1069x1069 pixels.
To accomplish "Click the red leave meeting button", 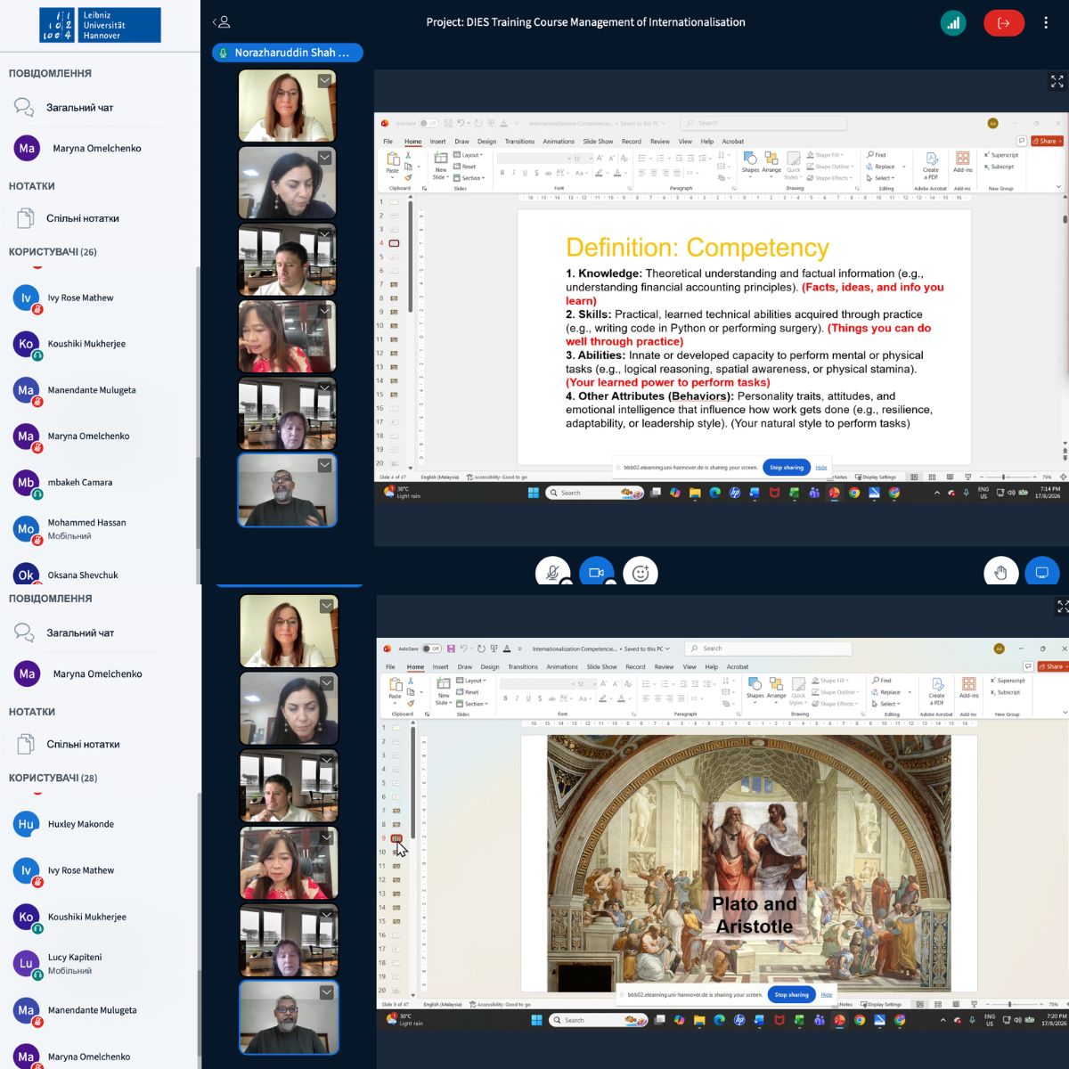I will (1003, 23).
